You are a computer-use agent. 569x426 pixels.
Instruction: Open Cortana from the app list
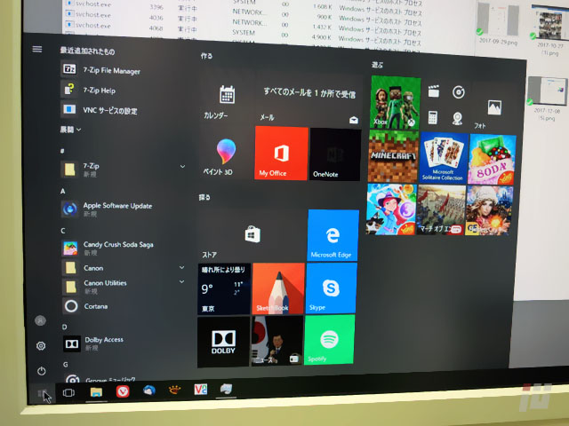coord(85,306)
